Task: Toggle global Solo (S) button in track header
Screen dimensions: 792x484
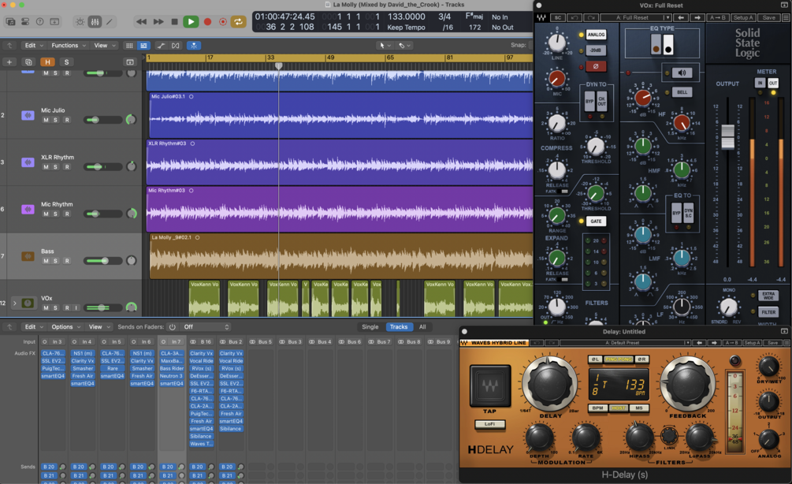Action: 66,62
